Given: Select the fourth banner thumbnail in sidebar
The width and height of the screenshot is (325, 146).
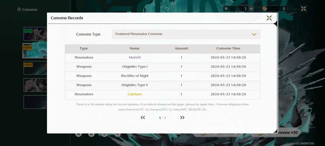Looking at the screenshot, I should pyautogui.click(x=35, y=85).
